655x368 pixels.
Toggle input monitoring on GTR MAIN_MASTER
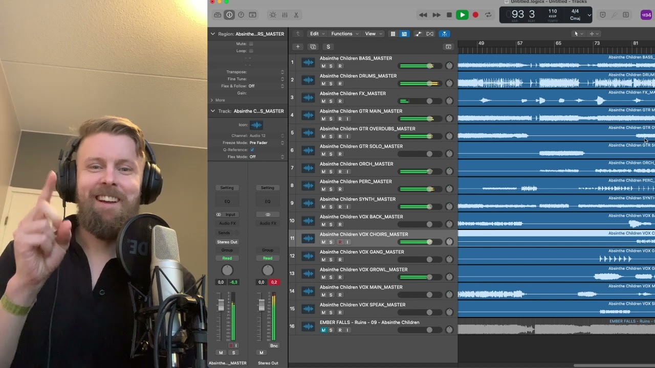pos(347,119)
